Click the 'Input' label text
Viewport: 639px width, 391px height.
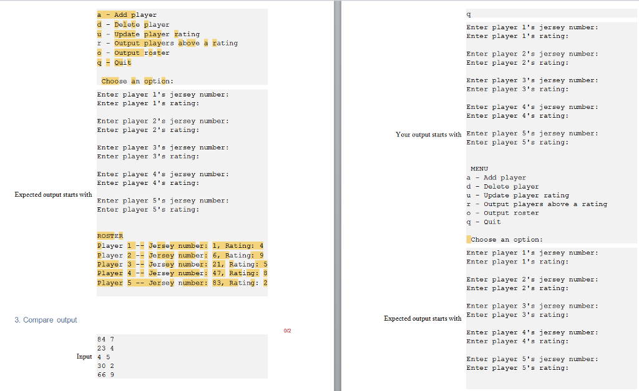pos(83,357)
